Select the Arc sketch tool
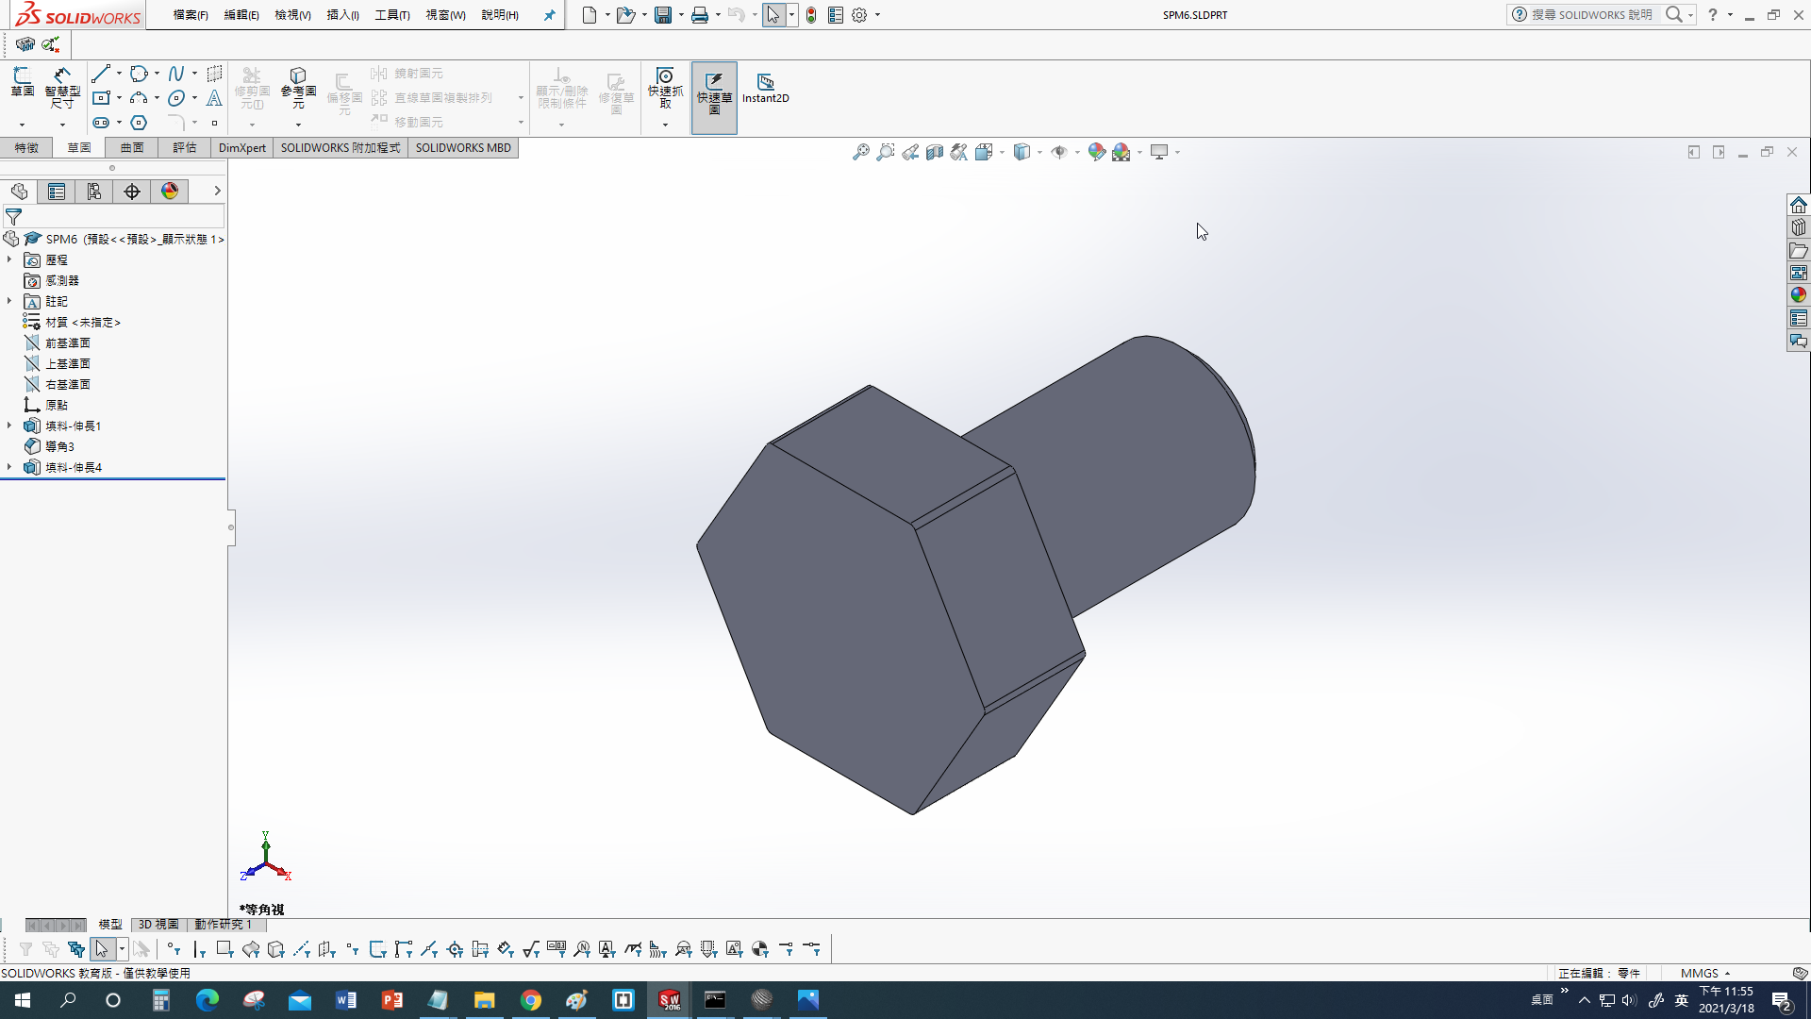Viewport: 1811px width, 1019px height. pos(139,98)
